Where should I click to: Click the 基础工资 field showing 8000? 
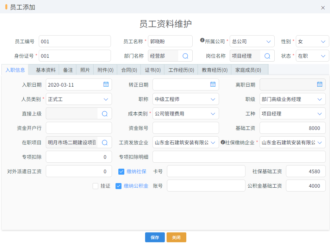(293, 128)
